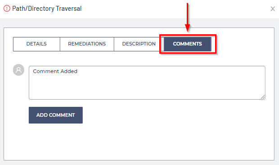Click the red exclamation alert icon
The height and width of the screenshot is (165, 279).
coord(7,9)
